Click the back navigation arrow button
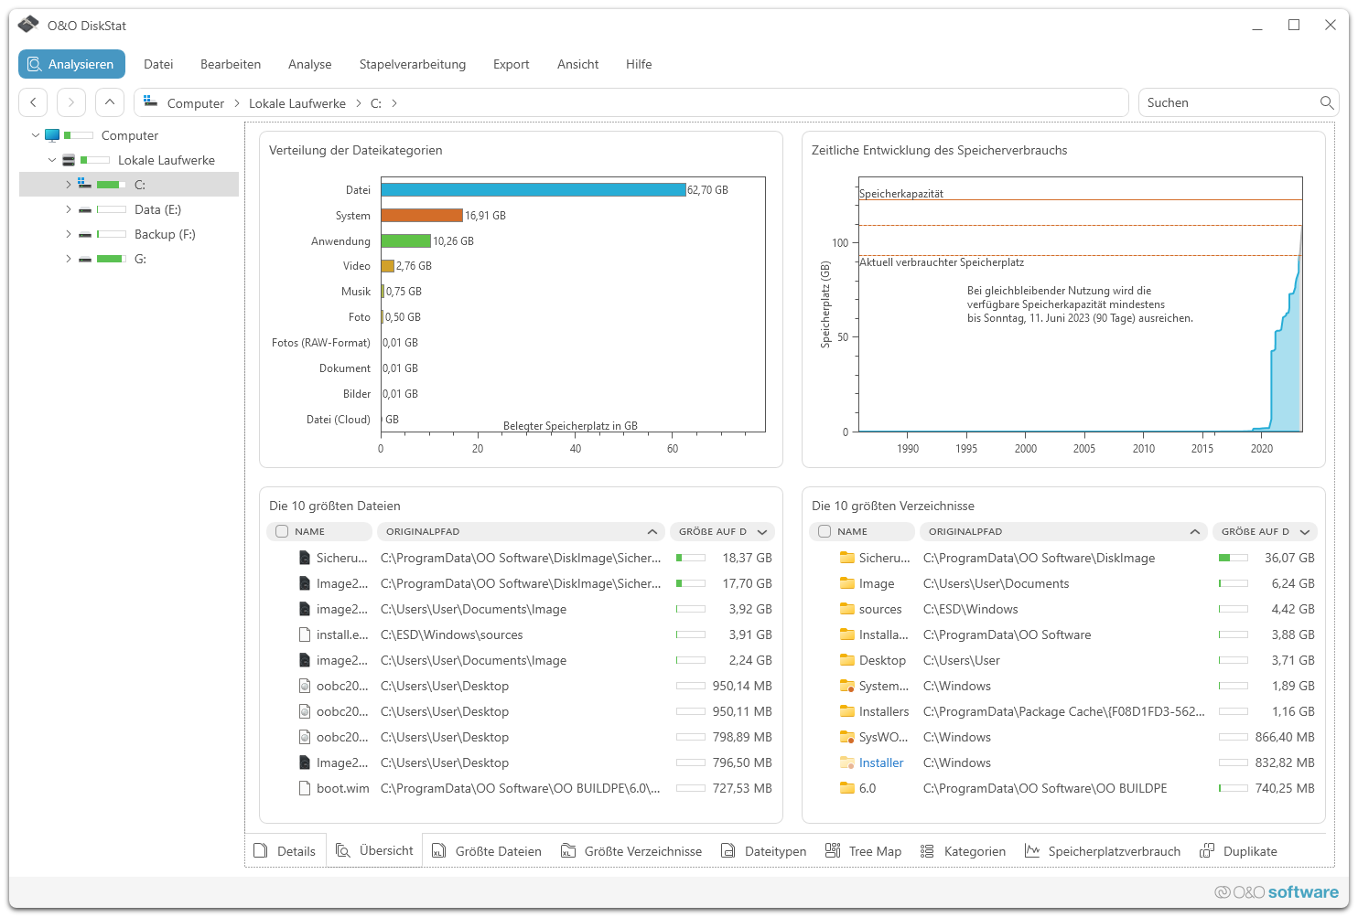 (x=34, y=102)
